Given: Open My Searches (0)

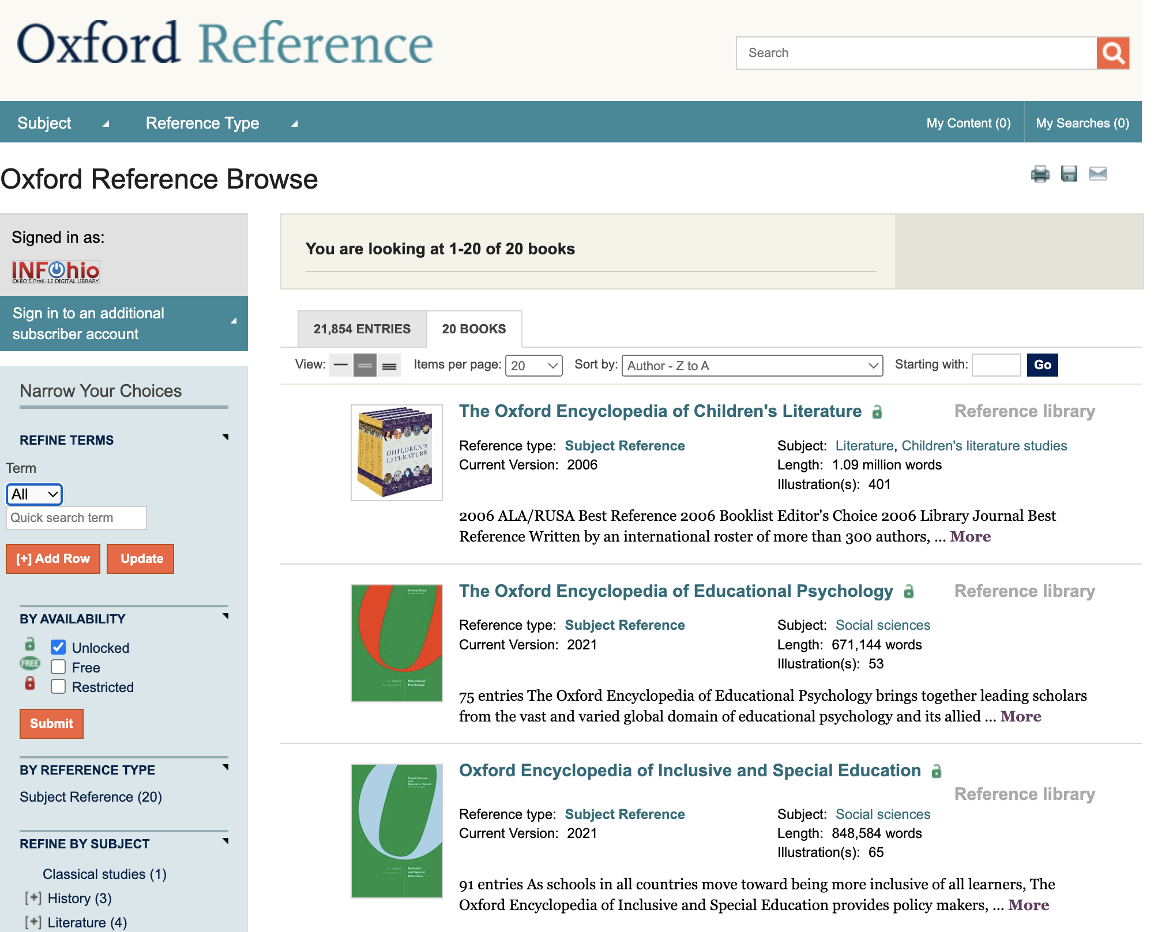Looking at the screenshot, I should pyautogui.click(x=1082, y=123).
